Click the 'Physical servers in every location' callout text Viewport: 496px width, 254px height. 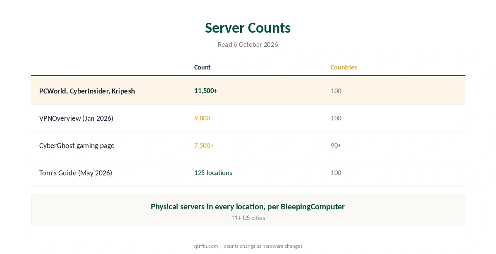[x=248, y=206]
